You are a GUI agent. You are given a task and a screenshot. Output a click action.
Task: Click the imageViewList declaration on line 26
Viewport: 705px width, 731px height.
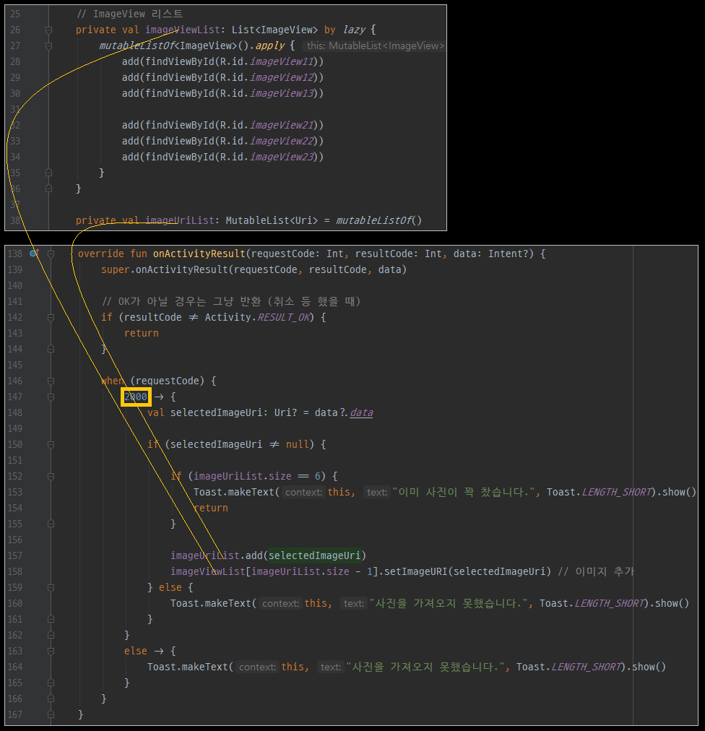182,30
